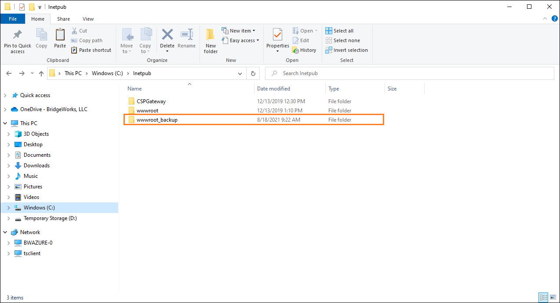The image size is (560, 303).
Task: Click Select all in ribbon
Action: [339, 31]
